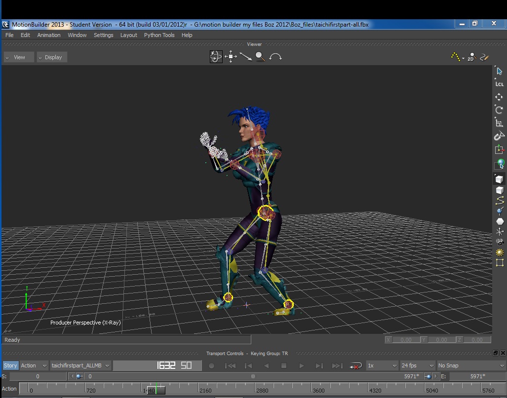
Task: Play the animation forward
Action: (301, 365)
